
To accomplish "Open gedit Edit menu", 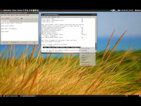I will 5,15.
